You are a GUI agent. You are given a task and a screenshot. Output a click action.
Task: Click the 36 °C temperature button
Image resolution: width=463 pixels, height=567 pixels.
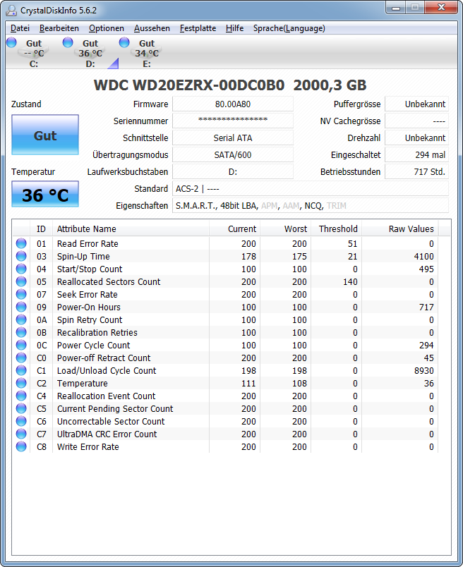pos(45,194)
